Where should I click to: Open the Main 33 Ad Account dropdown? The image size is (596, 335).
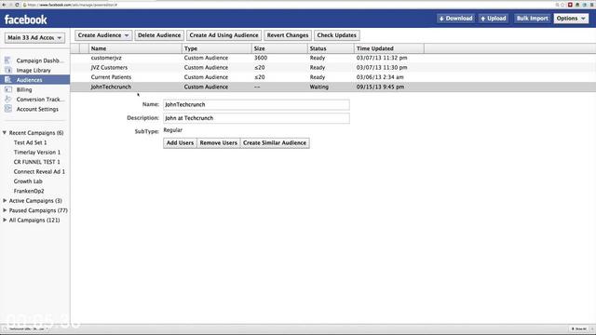(x=34, y=37)
